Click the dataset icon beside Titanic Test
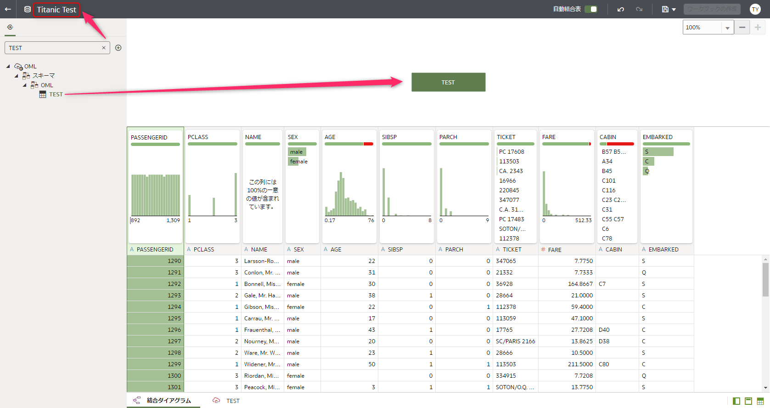This screenshot has width=770, height=408. [x=28, y=9]
